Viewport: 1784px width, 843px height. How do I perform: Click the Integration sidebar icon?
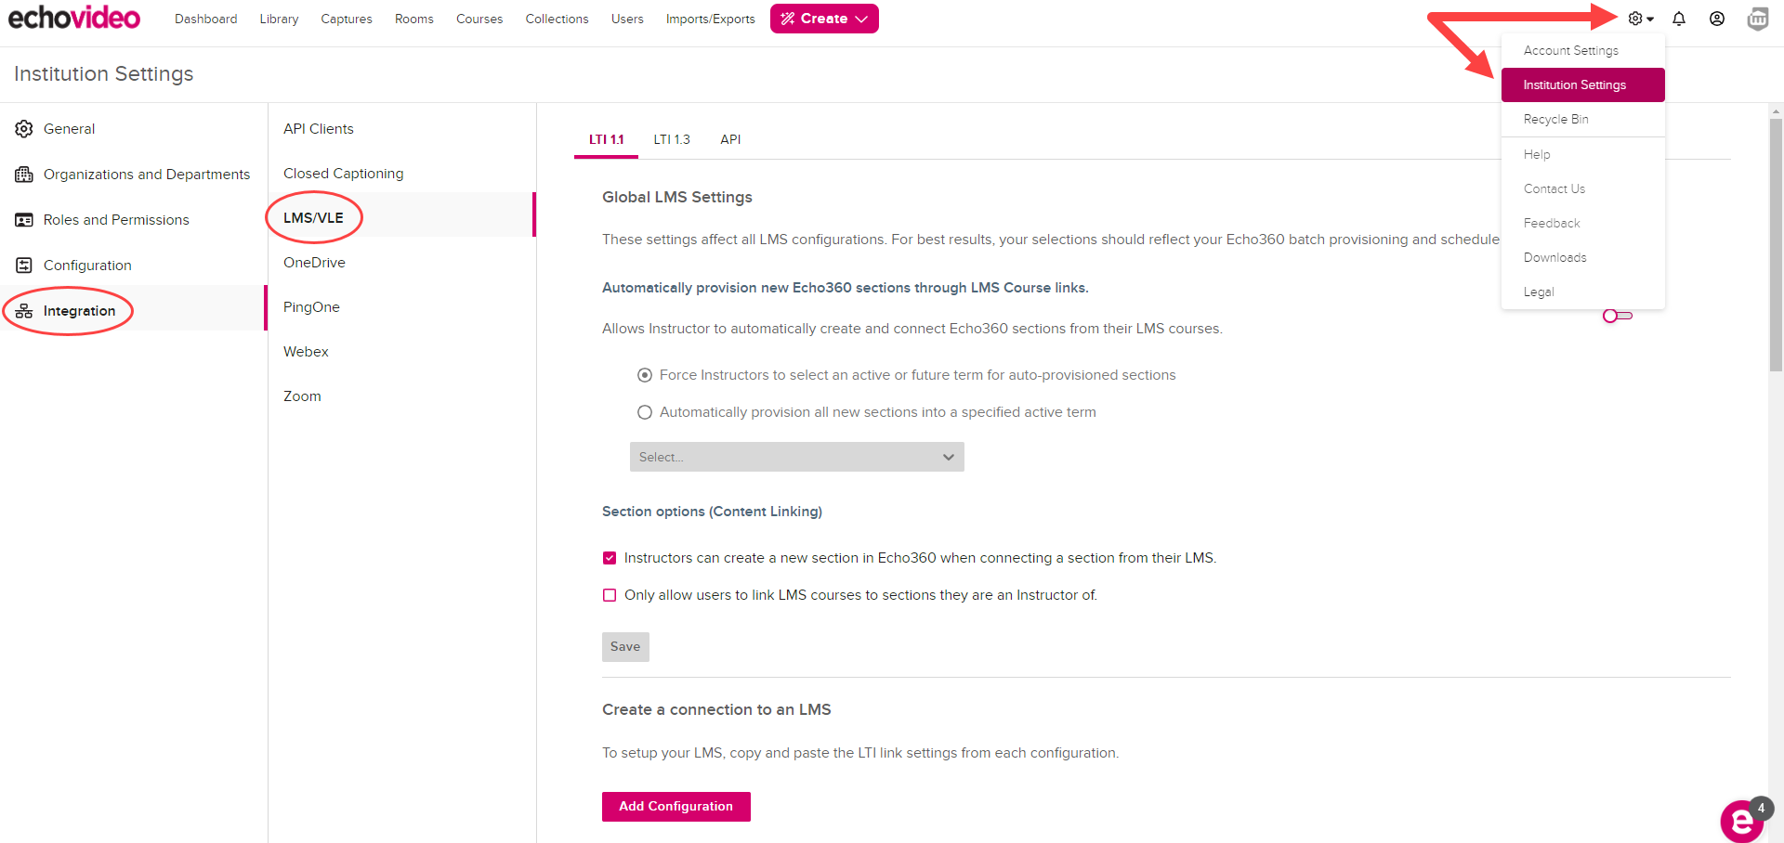pos(24,311)
